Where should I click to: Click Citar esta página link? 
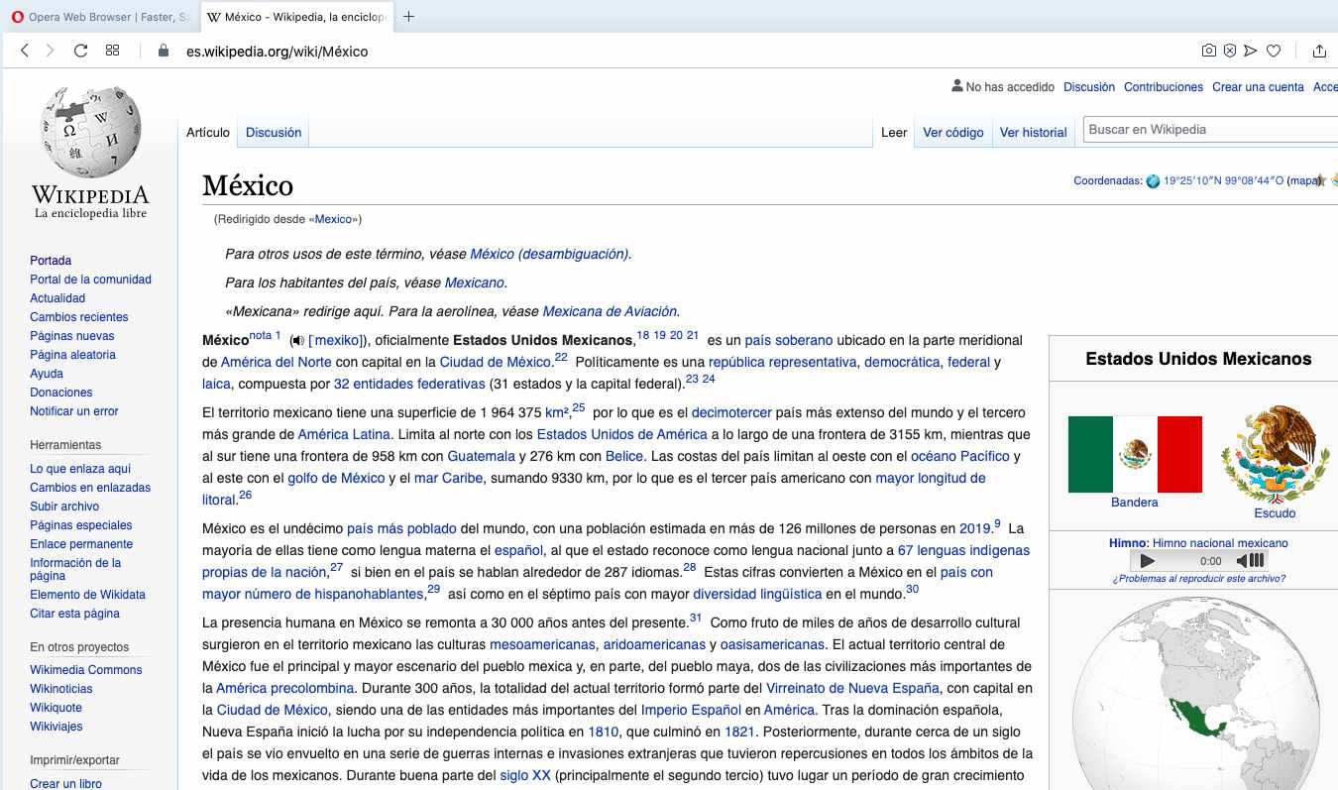tap(74, 614)
